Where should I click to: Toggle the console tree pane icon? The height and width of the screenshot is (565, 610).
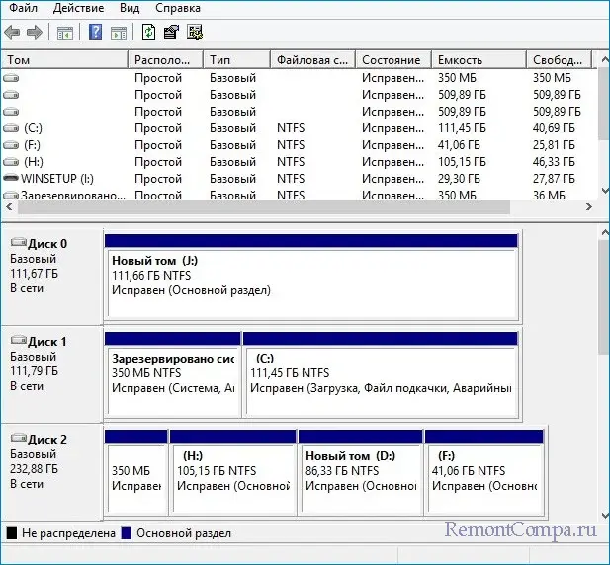(x=65, y=33)
